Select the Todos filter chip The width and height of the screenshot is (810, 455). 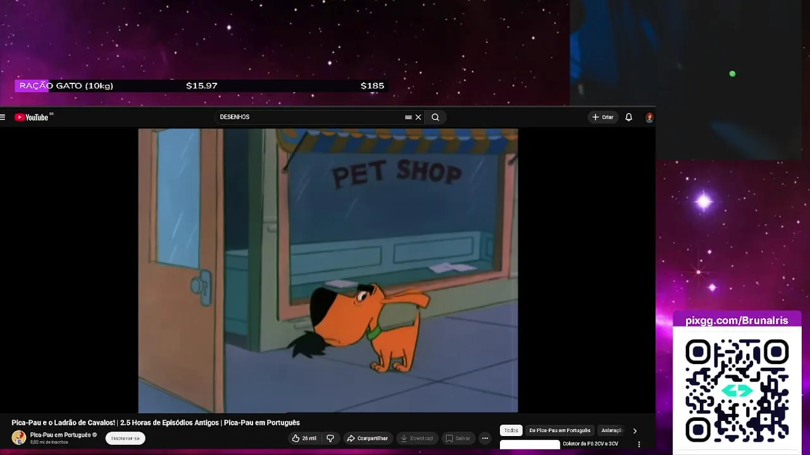(511, 430)
